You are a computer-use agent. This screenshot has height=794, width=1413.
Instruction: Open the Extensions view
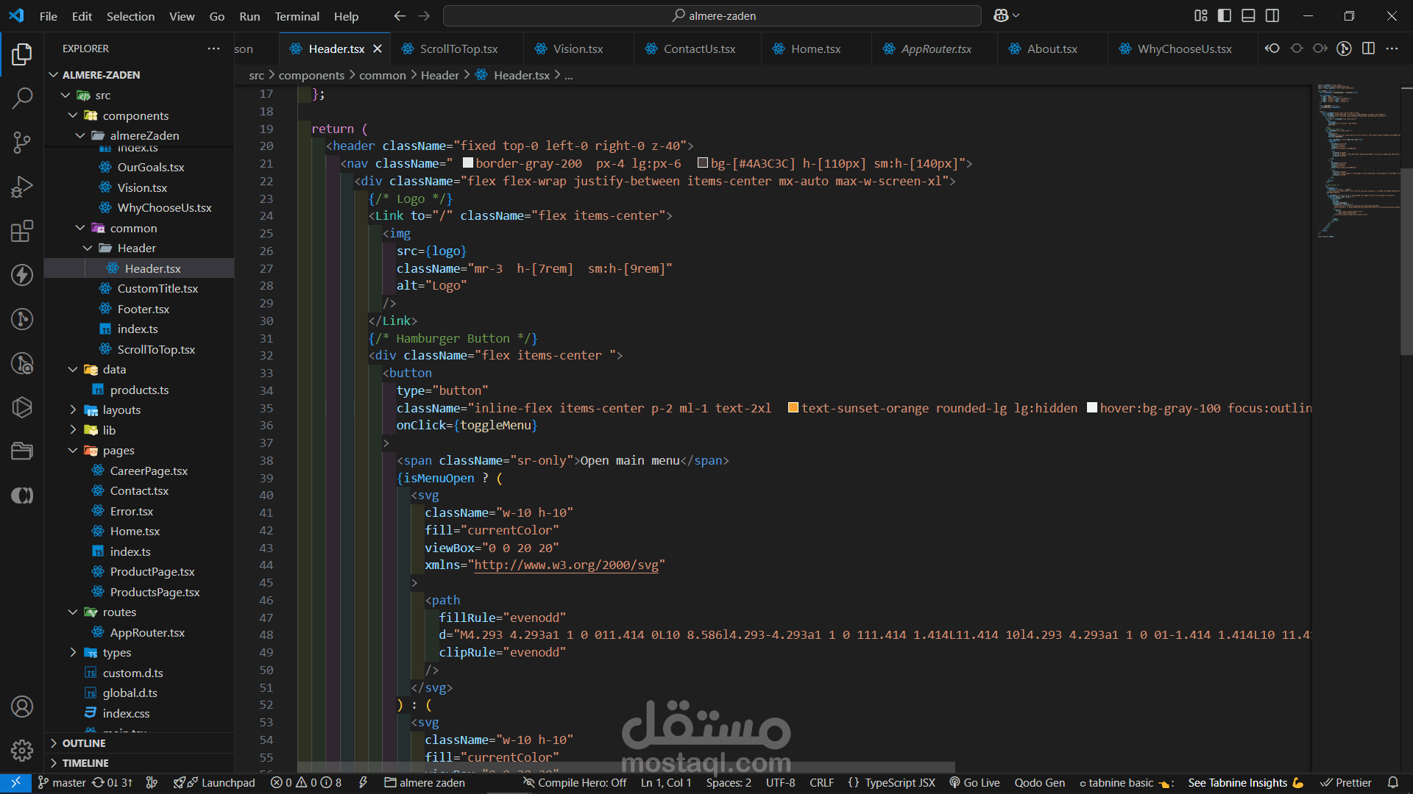[x=22, y=231]
